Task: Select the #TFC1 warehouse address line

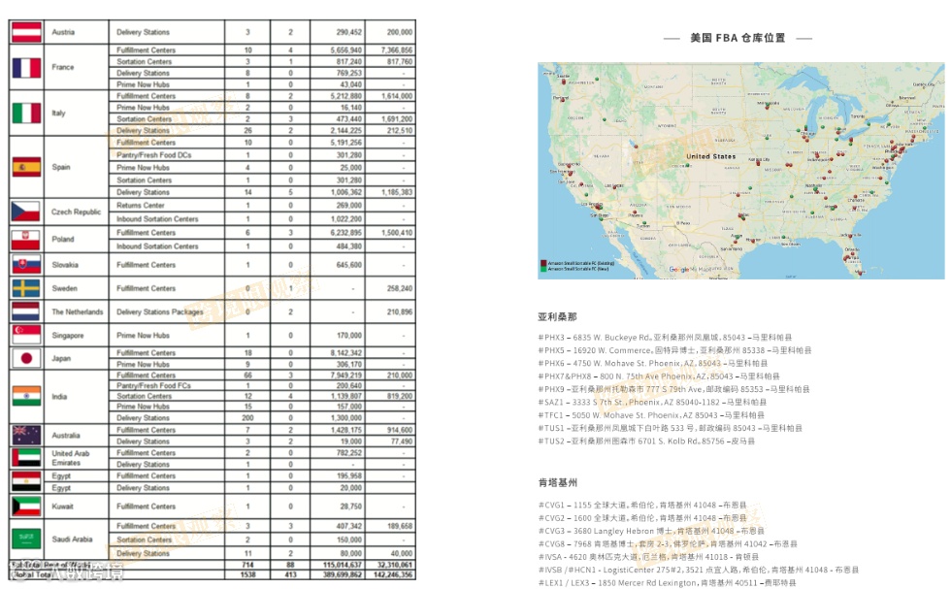Action: point(651,415)
